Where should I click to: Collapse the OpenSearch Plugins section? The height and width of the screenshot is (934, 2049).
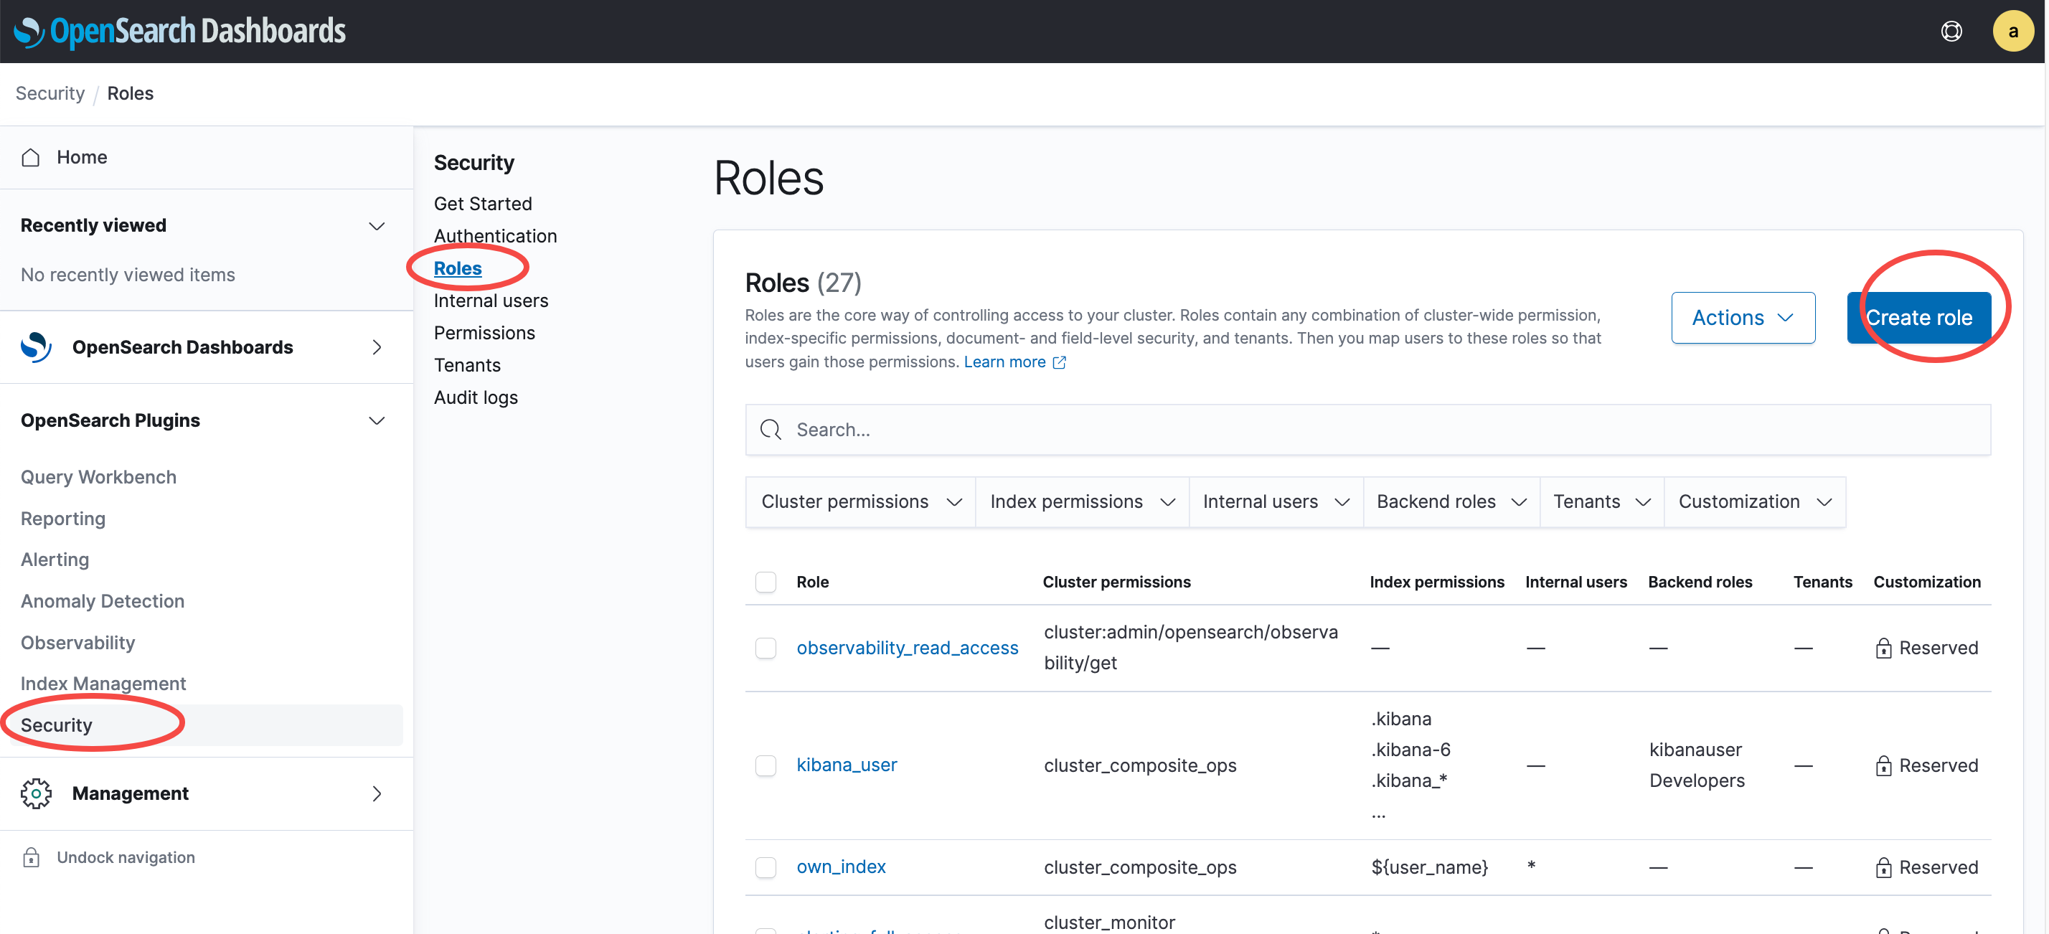pyautogui.click(x=377, y=420)
